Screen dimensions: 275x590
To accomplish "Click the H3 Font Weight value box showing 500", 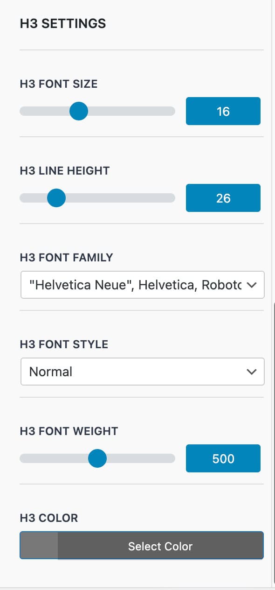I will pyautogui.click(x=223, y=458).
